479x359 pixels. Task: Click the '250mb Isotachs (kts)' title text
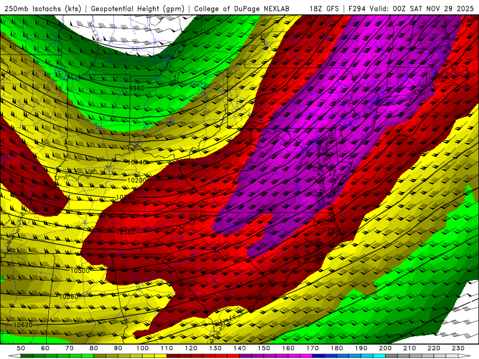(x=43, y=8)
